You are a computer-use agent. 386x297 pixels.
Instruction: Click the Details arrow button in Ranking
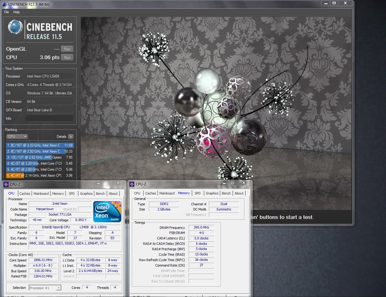(71, 137)
